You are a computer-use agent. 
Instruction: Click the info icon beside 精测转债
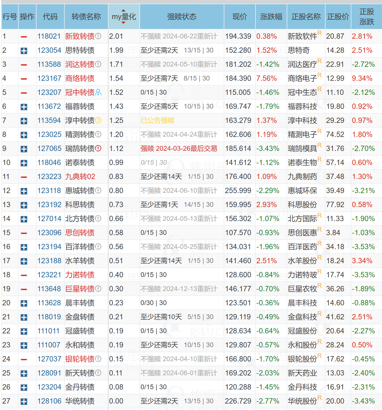[x=98, y=134]
